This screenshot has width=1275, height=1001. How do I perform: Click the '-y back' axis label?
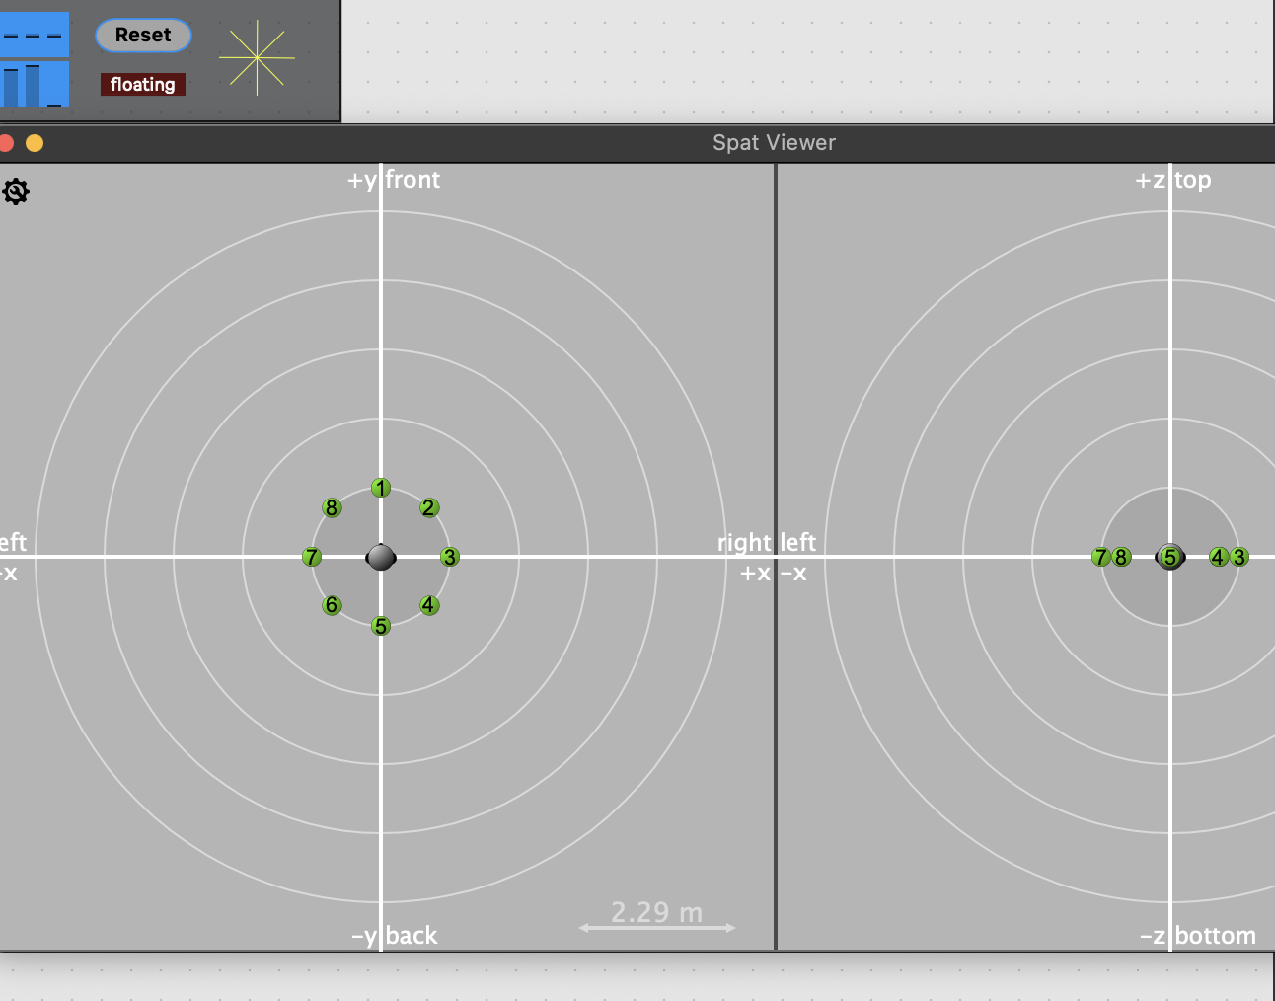394,936
